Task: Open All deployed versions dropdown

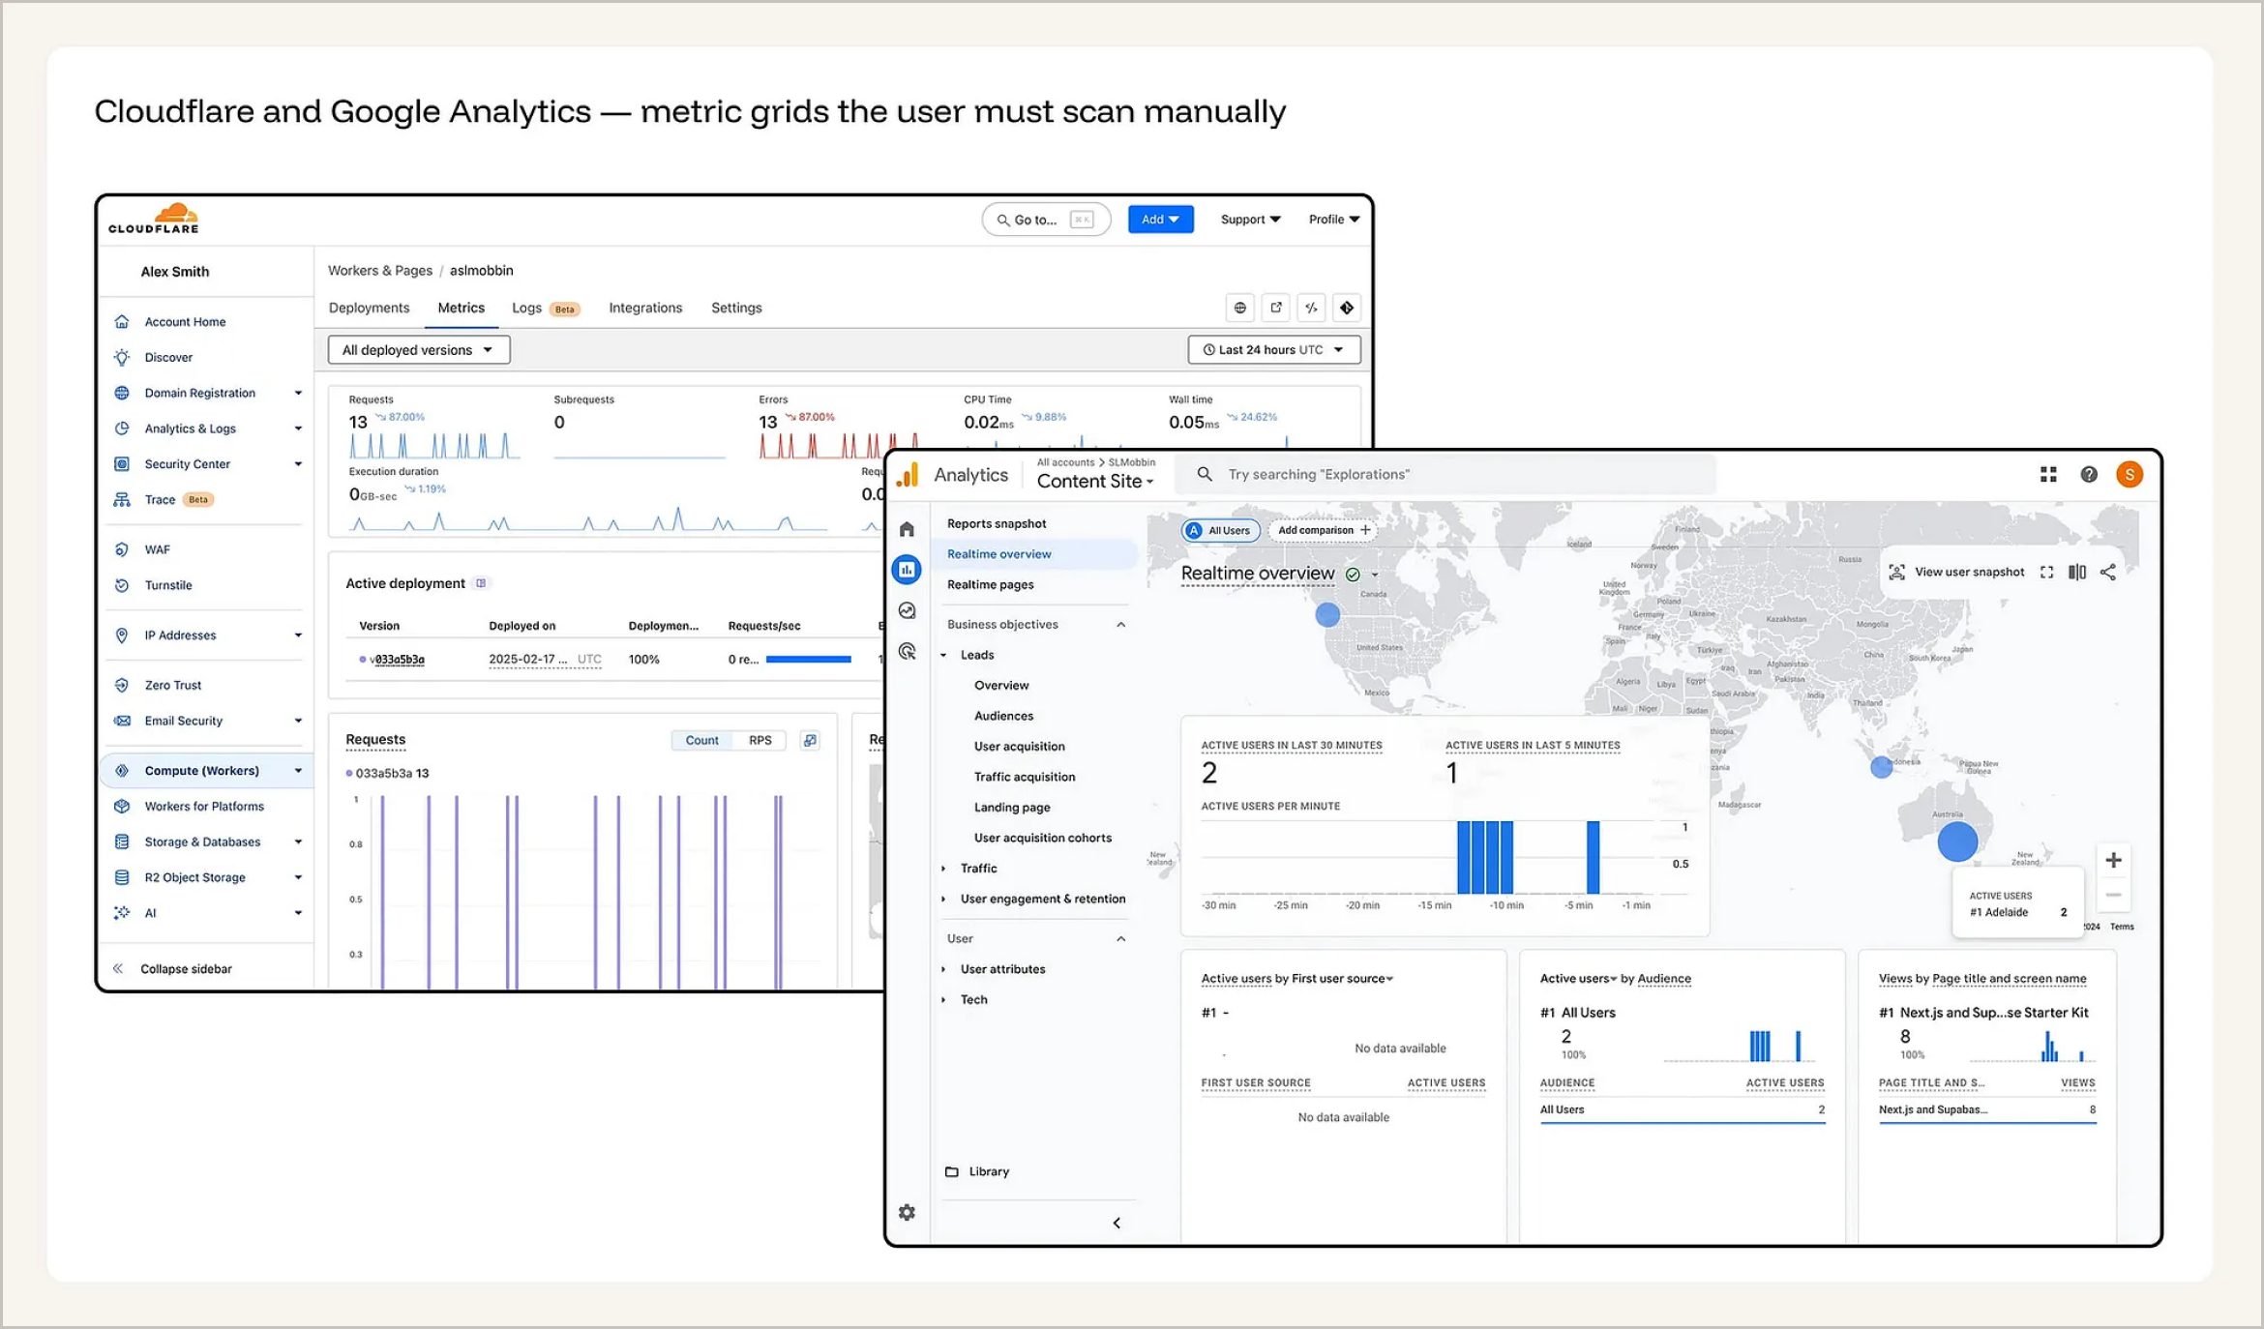Action: click(x=419, y=350)
